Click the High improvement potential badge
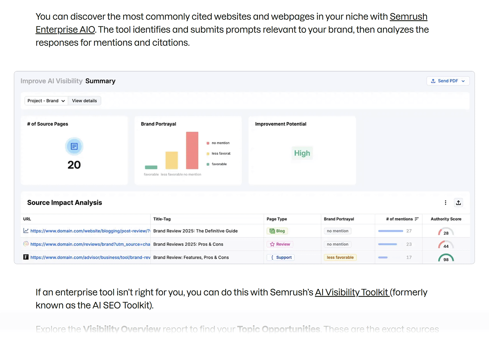Viewport: 489px width, 338px height. tap(302, 153)
